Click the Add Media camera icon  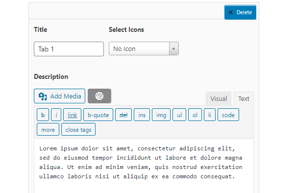click(43, 96)
